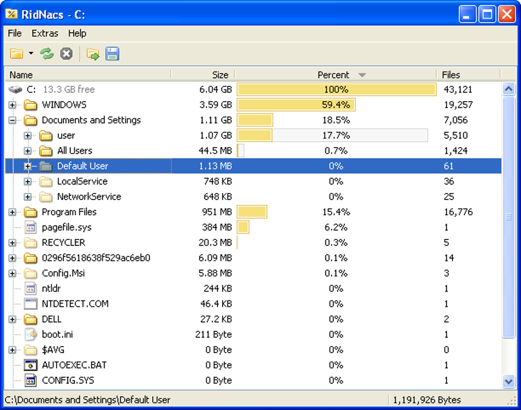Open the folder selection dropdown arrow

point(31,53)
